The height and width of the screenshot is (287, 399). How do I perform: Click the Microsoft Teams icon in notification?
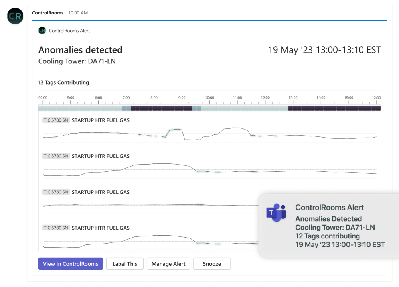coord(277,212)
